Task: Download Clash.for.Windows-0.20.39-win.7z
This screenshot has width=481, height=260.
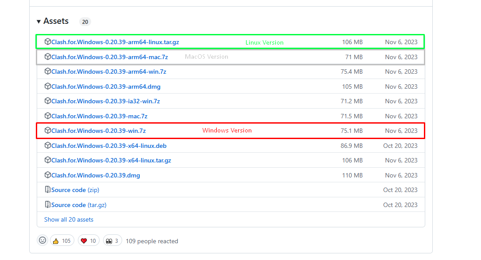Action: 98,131
